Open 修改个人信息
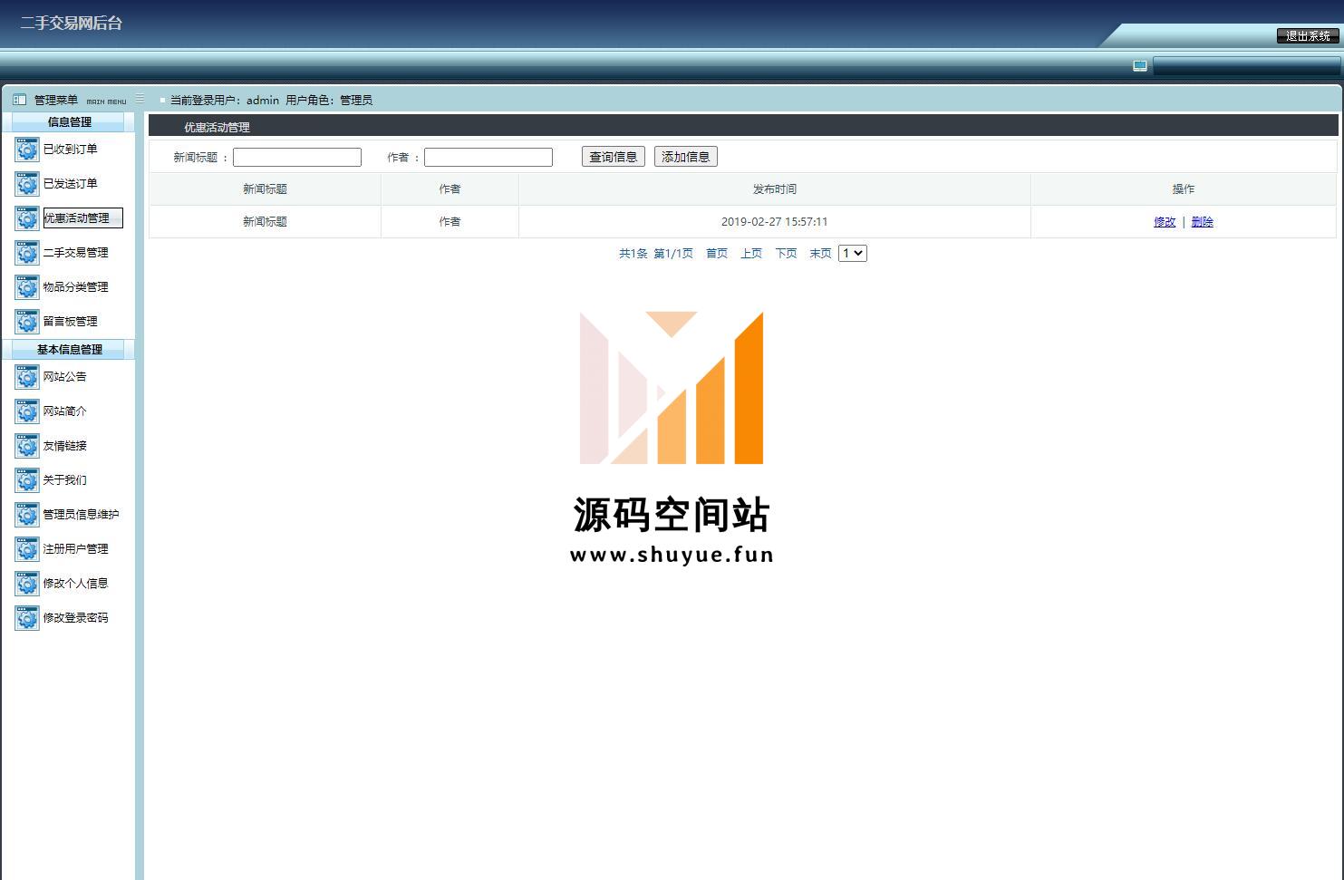The height and width of the screenshot is (880, 1344). coord(75,583)
